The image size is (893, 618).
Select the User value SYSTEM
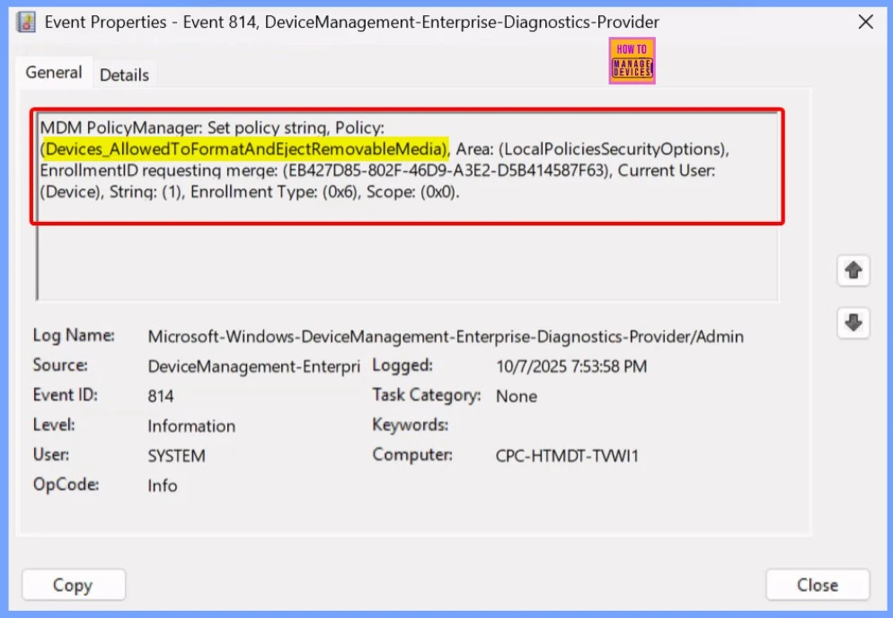click(x=176, y=455)
